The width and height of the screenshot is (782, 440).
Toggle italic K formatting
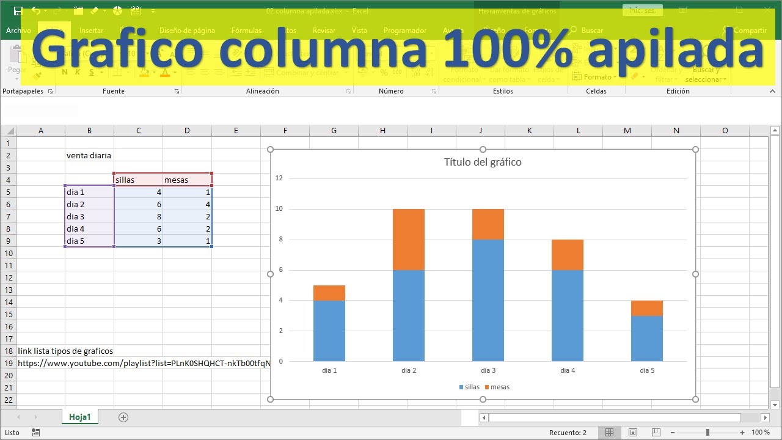click(x=78, y=72)
